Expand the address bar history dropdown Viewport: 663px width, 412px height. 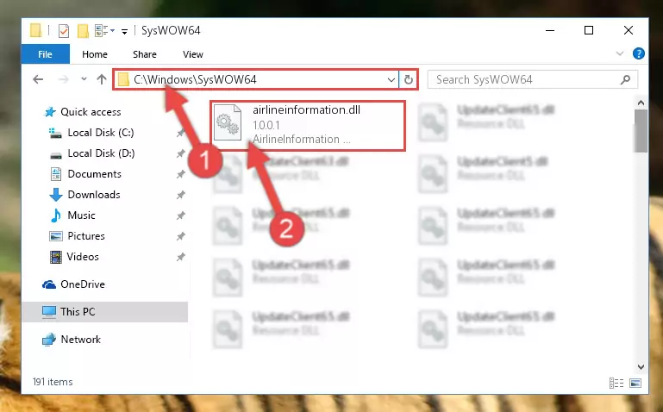click(x=391, y=79)
